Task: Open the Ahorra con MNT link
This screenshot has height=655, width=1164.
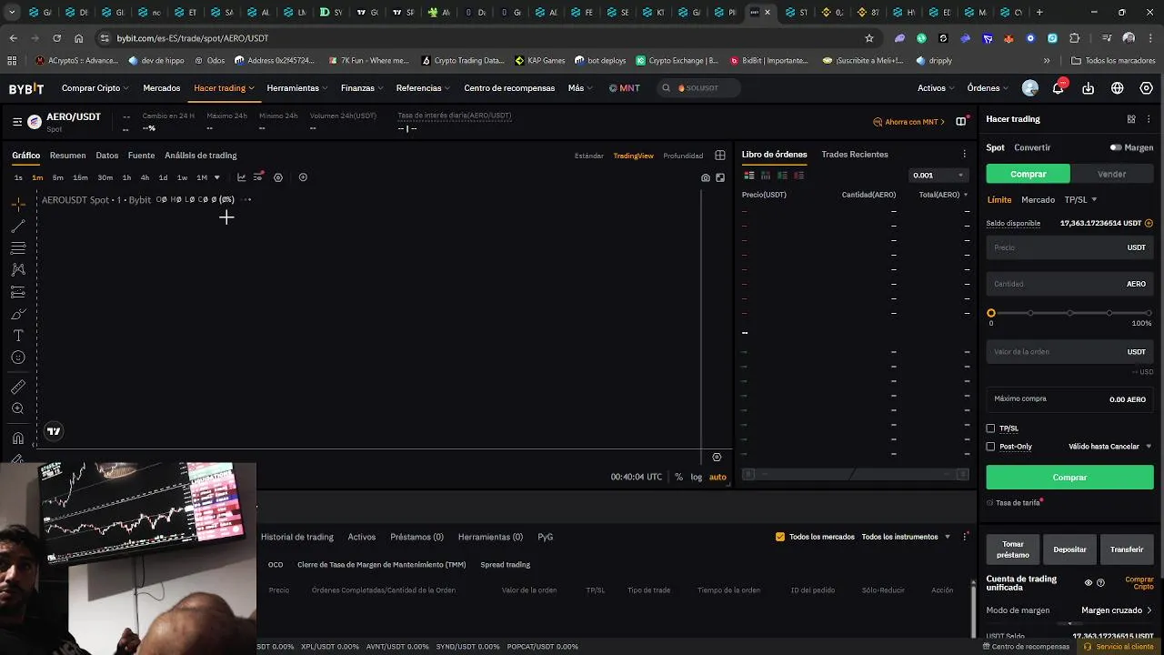Action: point(908,122)
